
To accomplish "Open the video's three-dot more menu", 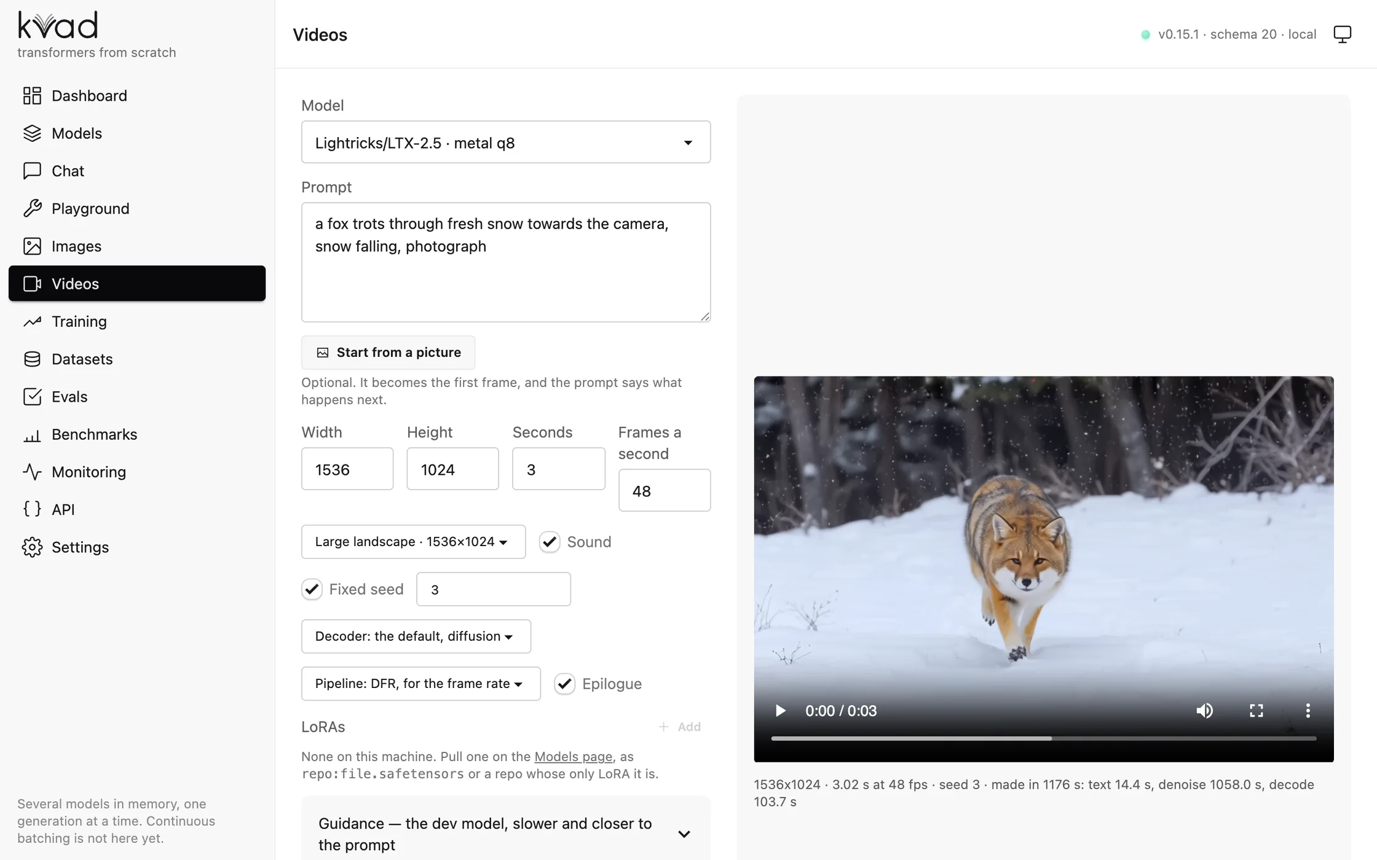I will tap(1308, 711).
